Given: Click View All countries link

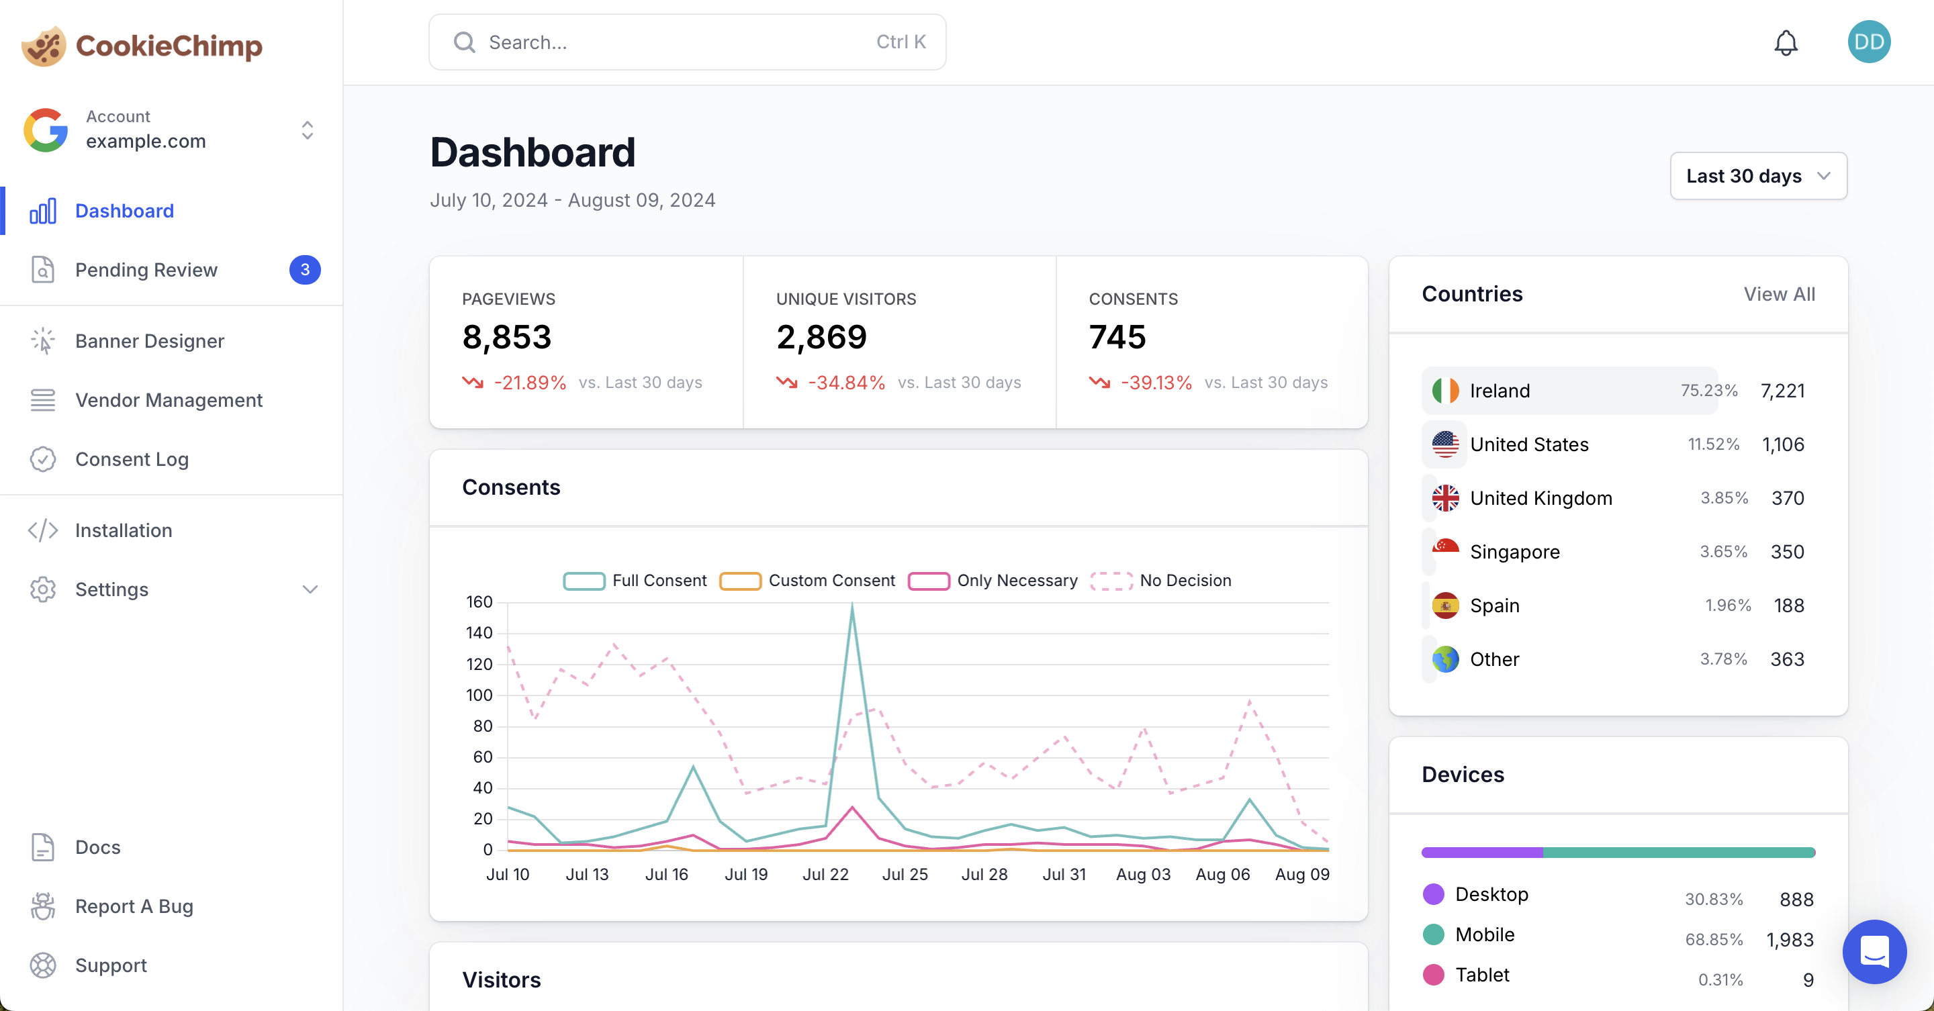Looking at the screenshot, I should coord(1779,294).
